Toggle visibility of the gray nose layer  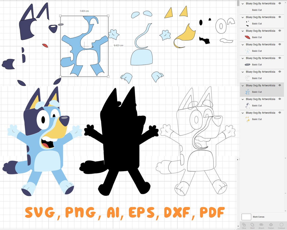coord(279,58)
